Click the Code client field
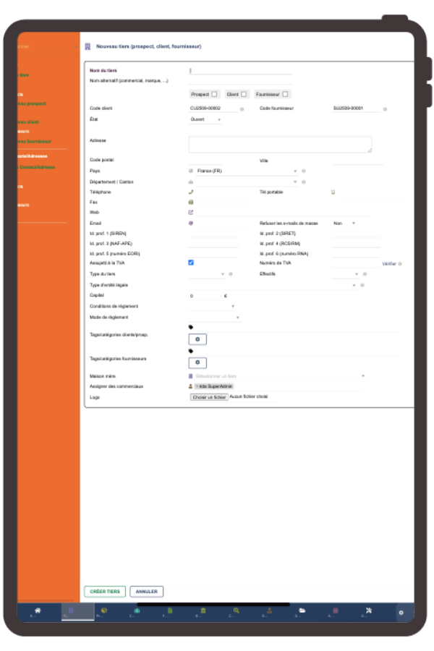 click(x=213, y=109)
